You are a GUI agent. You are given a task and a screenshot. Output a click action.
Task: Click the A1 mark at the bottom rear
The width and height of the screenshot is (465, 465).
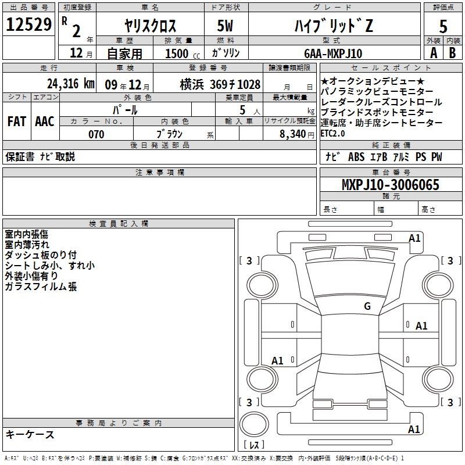tap(414, 430)
